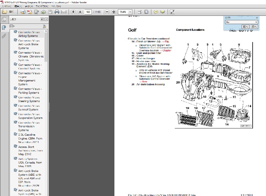This screenshot has width=266, height=196.
Task: Send the file with the envelope icon
Action: 64,12
